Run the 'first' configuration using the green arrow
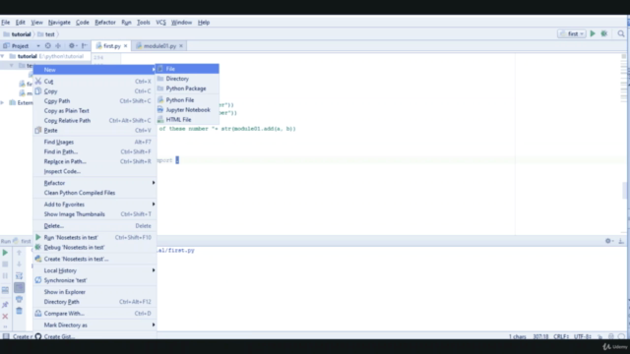The width and height of the screenshot is (630, 354). [593, 34]
